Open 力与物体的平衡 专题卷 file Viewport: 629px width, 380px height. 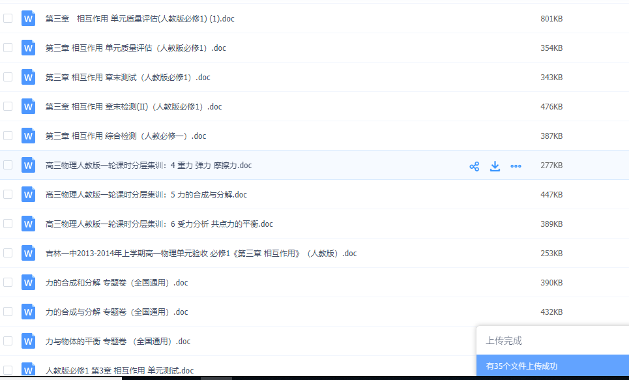pyautogui.click(x=117, y=341)
